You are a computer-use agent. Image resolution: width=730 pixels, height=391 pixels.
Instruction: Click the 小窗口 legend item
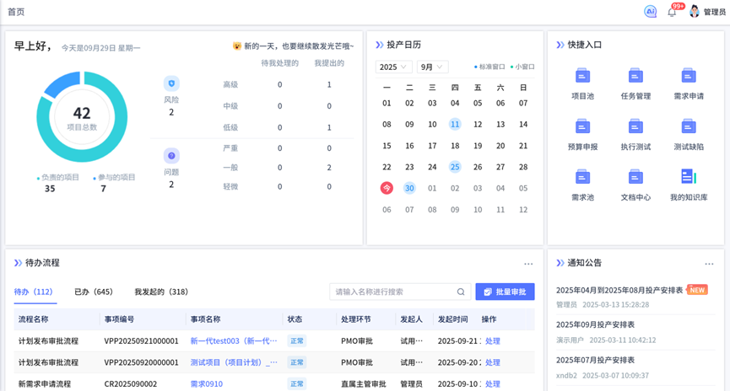[522, 67]
